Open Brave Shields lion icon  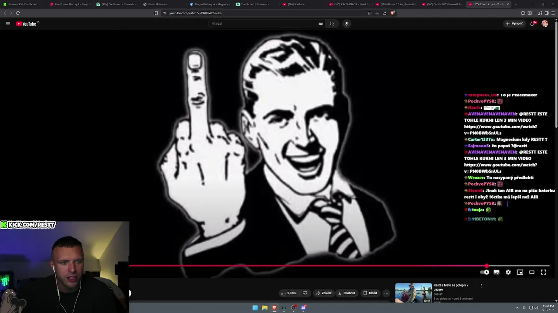pos(392,13)
